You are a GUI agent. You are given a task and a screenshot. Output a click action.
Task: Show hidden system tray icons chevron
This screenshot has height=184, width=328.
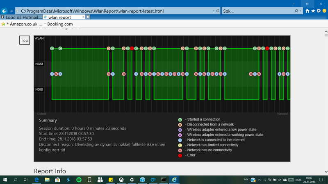tap(260, 180)
